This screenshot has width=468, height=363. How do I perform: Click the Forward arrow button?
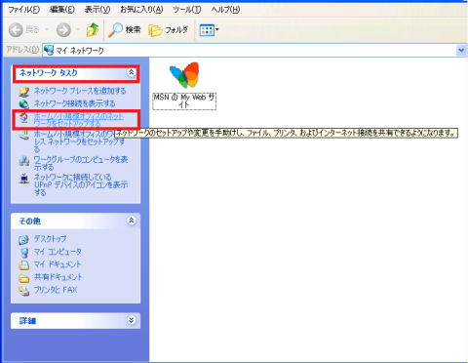pos(63,30)
